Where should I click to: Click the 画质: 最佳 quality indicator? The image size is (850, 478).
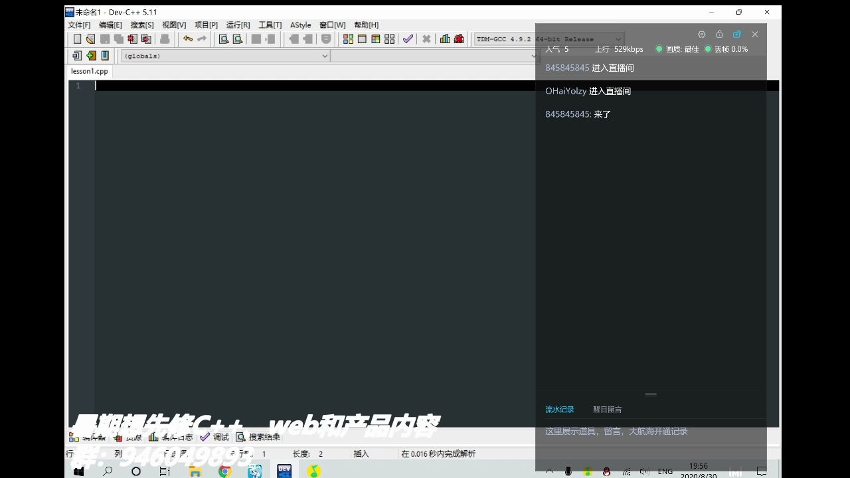pos(677,49)
